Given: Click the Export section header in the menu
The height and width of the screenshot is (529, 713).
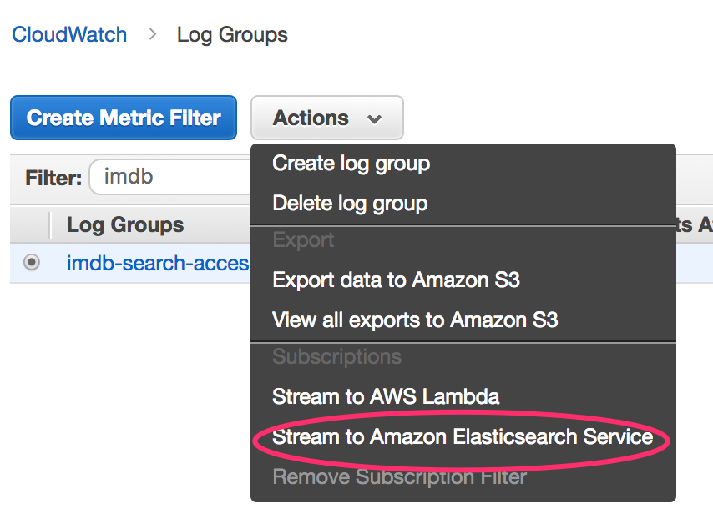Looking at the screenshot, I should [303, 240].
